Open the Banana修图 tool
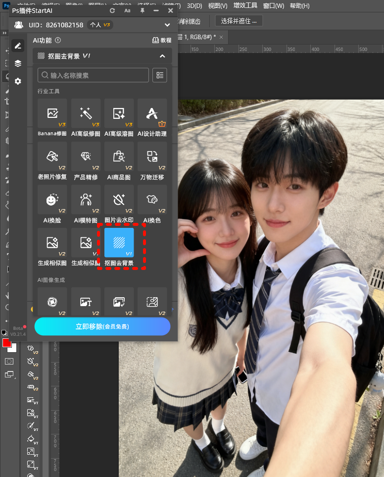Screen dimensions: 384x477 (x=52, y=113)
